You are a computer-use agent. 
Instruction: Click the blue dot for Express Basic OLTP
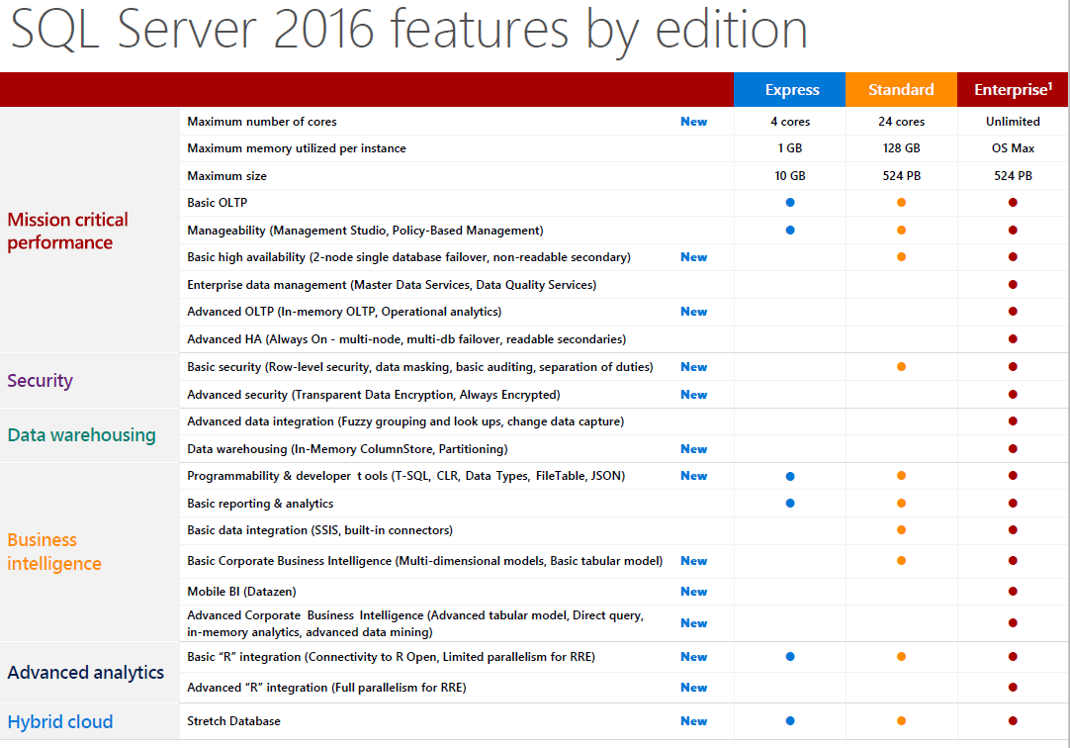click(x=789, y=202)
